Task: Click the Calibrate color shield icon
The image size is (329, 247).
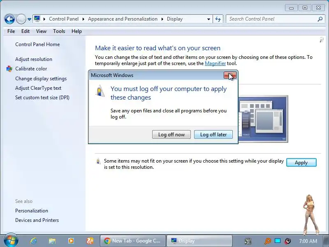Action: pos(9,69)
